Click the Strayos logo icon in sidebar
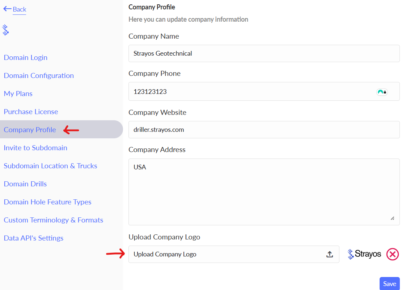Screen dimensions: 406x290 [5, 30]
